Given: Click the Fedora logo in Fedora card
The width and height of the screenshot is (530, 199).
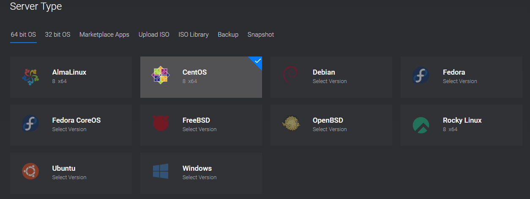Looking at the screenshot, I should pyautogui.click(x=421, y=75).
